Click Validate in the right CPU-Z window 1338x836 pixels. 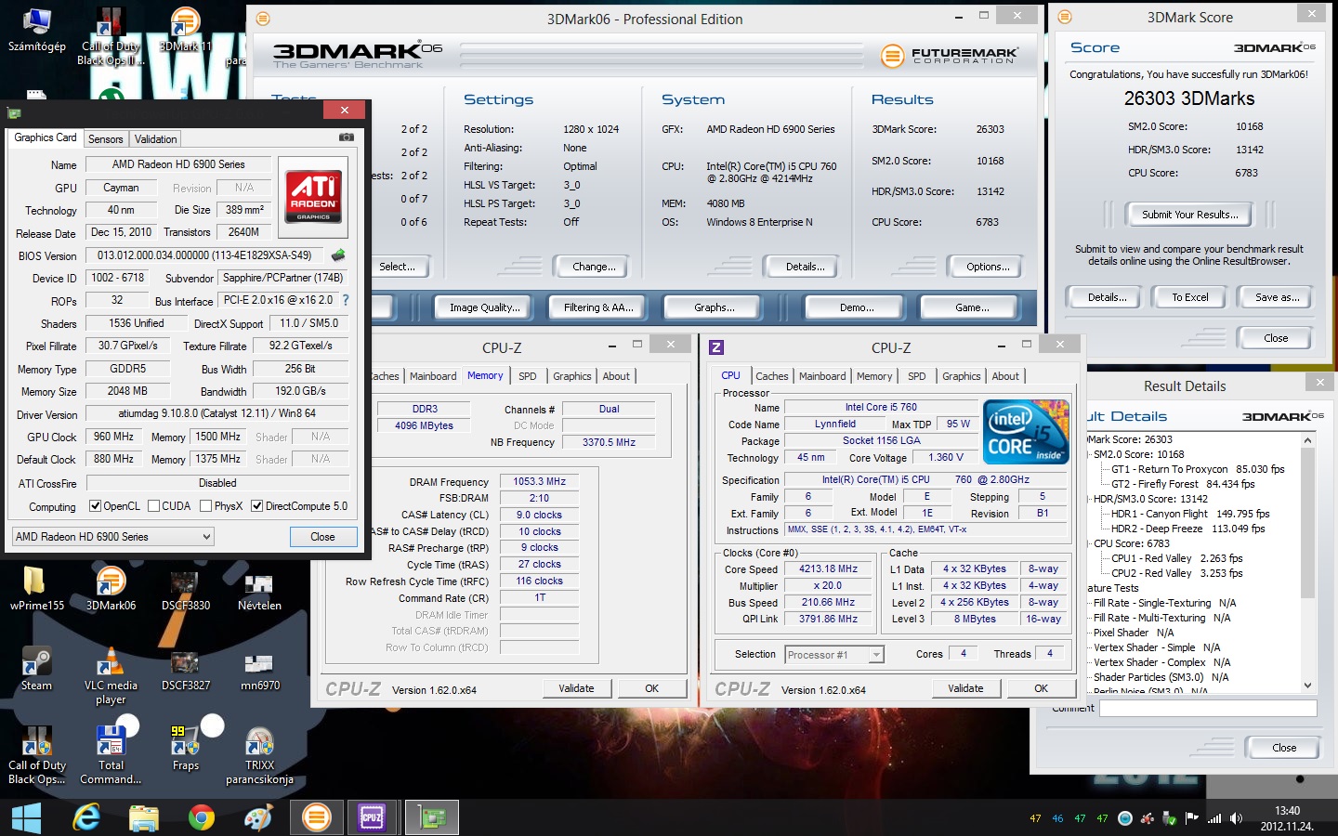coord(965,688)
